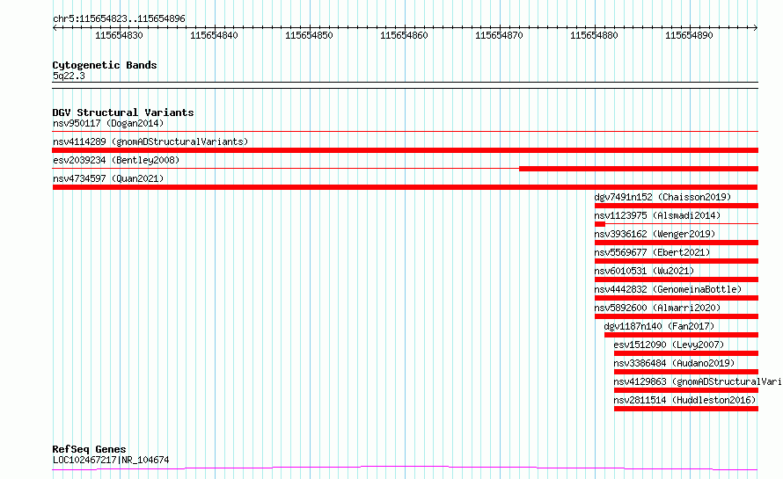Select the nsv4114289 gnomADStructuralVariants label
783x479 pixels.
pyautogui.click(x=150, y=142)
